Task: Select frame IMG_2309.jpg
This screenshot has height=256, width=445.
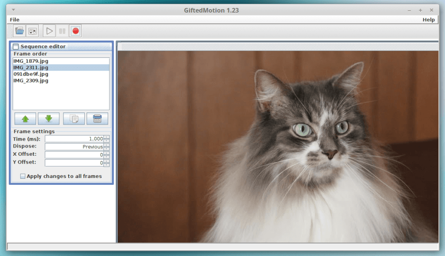Action: 61,81
